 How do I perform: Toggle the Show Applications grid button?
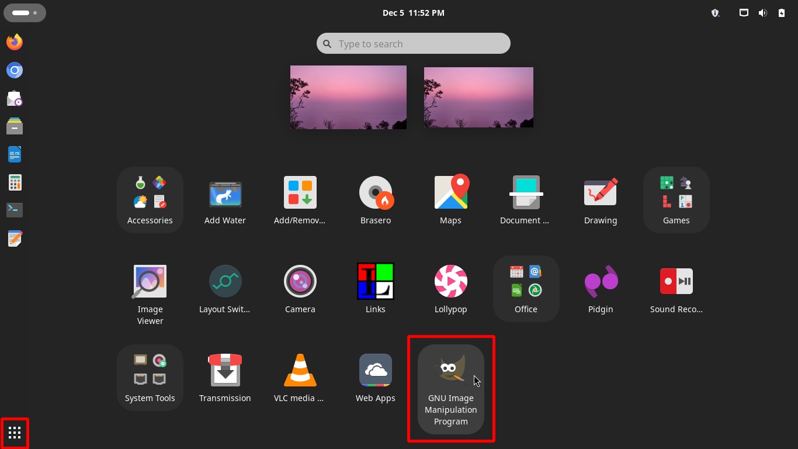15,433
